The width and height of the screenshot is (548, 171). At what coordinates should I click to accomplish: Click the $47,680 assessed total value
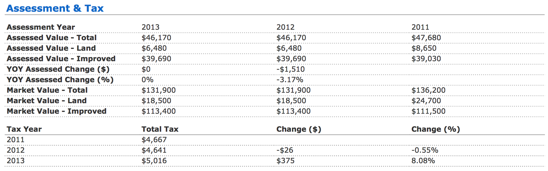pyautogui.click(x=426, y=37)
